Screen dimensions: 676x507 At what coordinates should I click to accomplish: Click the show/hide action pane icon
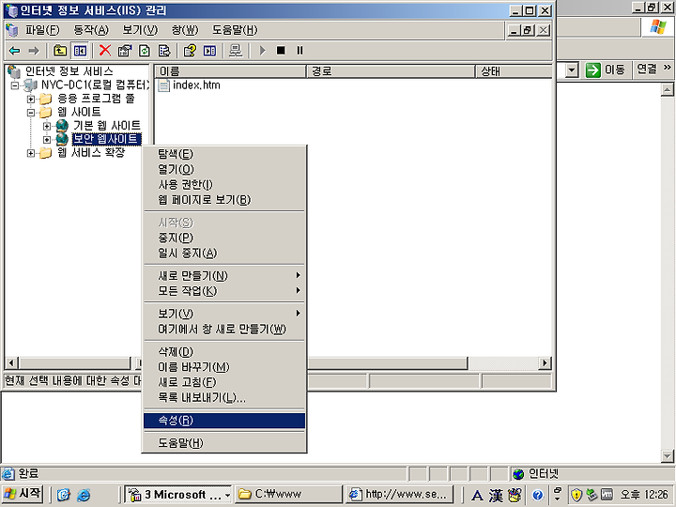coord(209,51)
